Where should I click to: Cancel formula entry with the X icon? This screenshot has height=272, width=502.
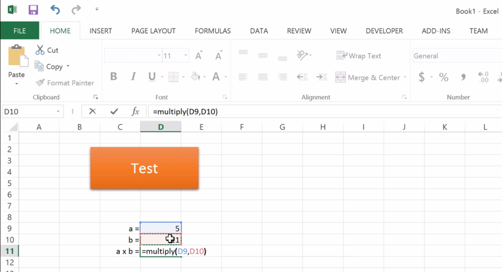93,111
